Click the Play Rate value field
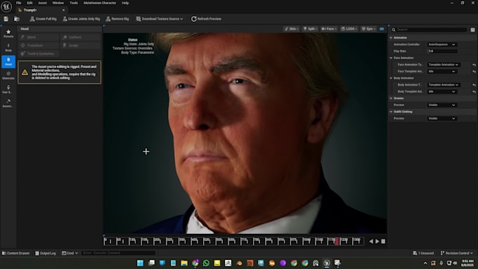 coord(442,51)
